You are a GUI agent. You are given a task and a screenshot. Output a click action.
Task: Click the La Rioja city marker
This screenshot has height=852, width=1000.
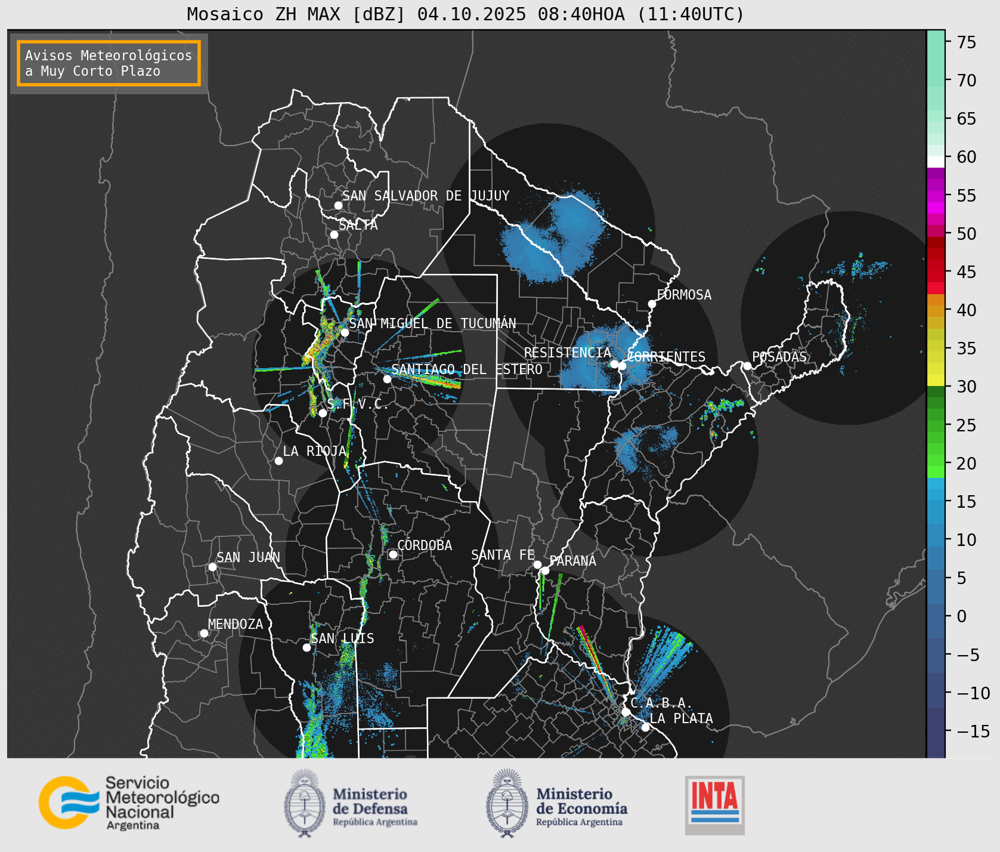[x=278, y=461]
